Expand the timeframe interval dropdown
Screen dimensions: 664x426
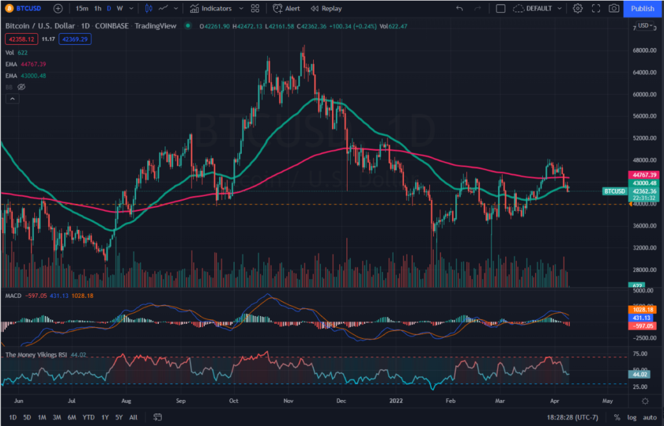(131, 8)
